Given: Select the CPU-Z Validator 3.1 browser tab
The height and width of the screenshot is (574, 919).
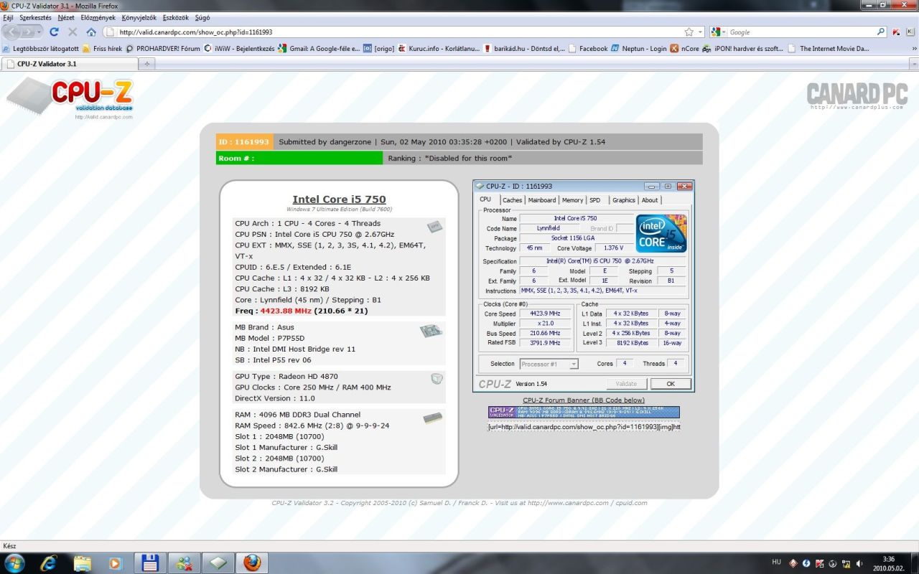Looking at the screenshot, I should pos(69,64).
